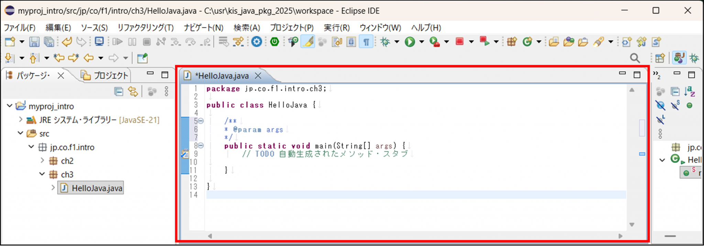Click the Save file toolbar icon
The height and width of the screenshot is (251, 704).
click(34, 42)
